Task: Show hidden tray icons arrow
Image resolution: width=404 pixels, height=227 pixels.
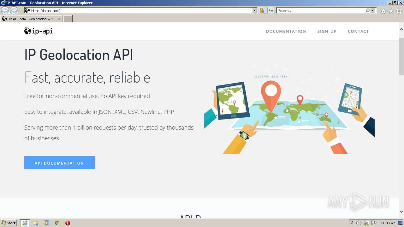Action: tap(352, 223)
